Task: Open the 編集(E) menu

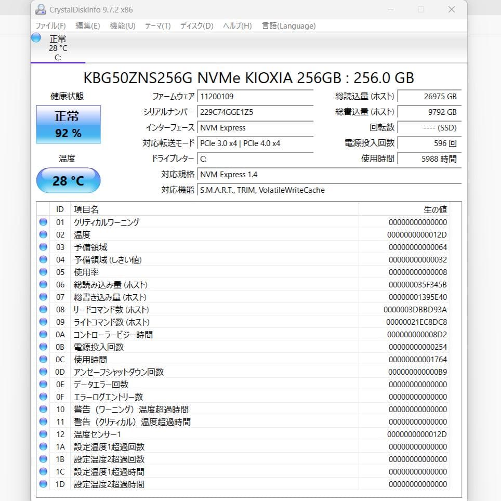Action: click(87, 25)
